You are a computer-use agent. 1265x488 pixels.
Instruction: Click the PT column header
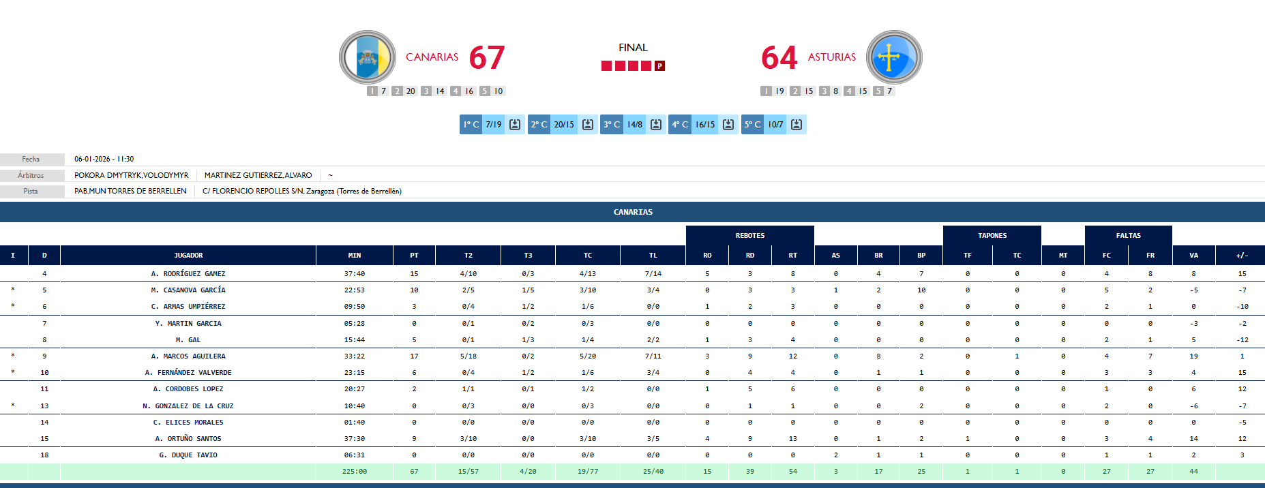[414, 256]
